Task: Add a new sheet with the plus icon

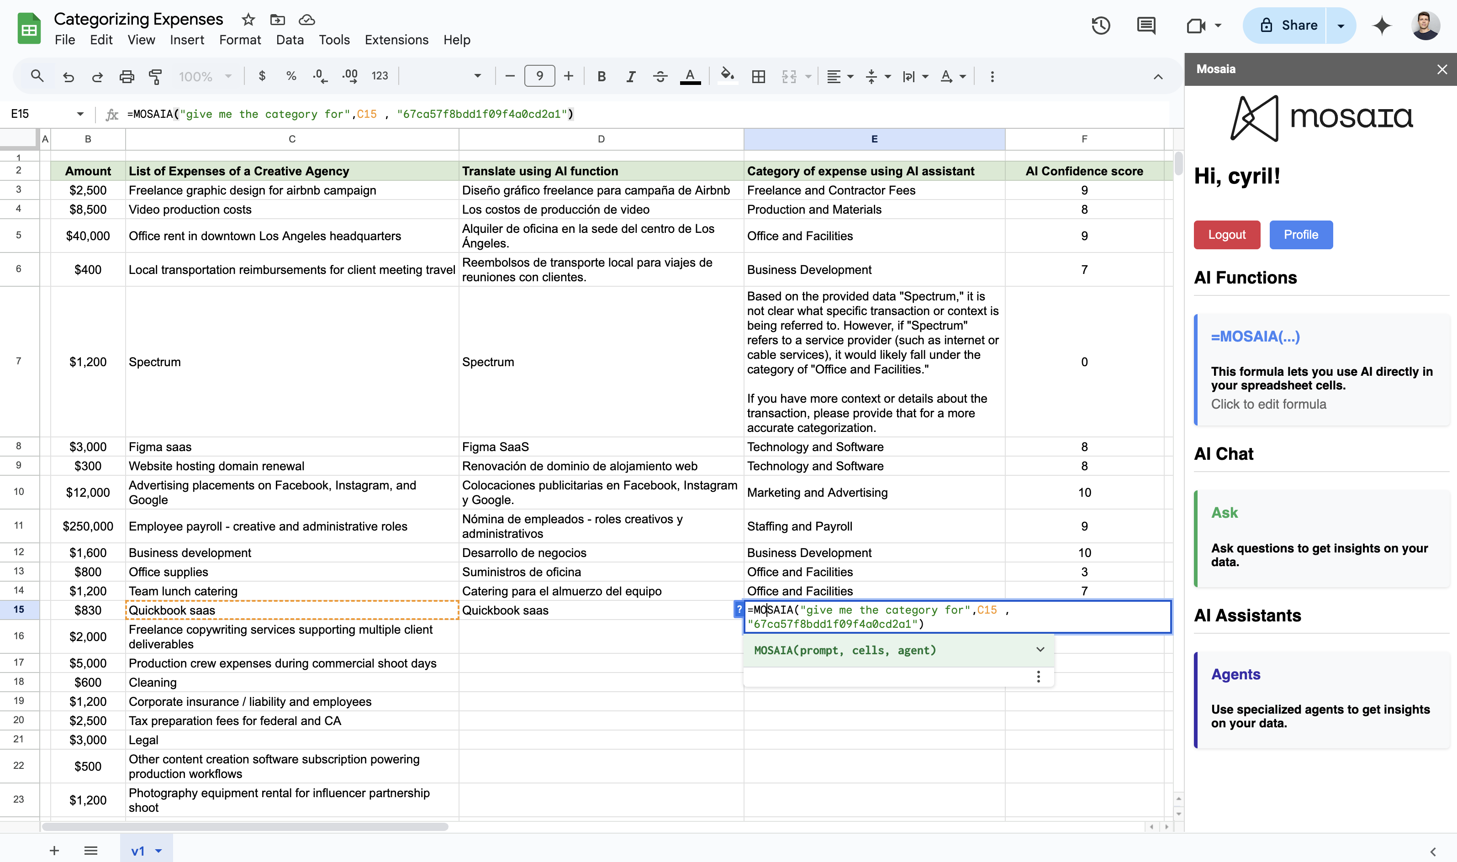Action: click(53, 851)
